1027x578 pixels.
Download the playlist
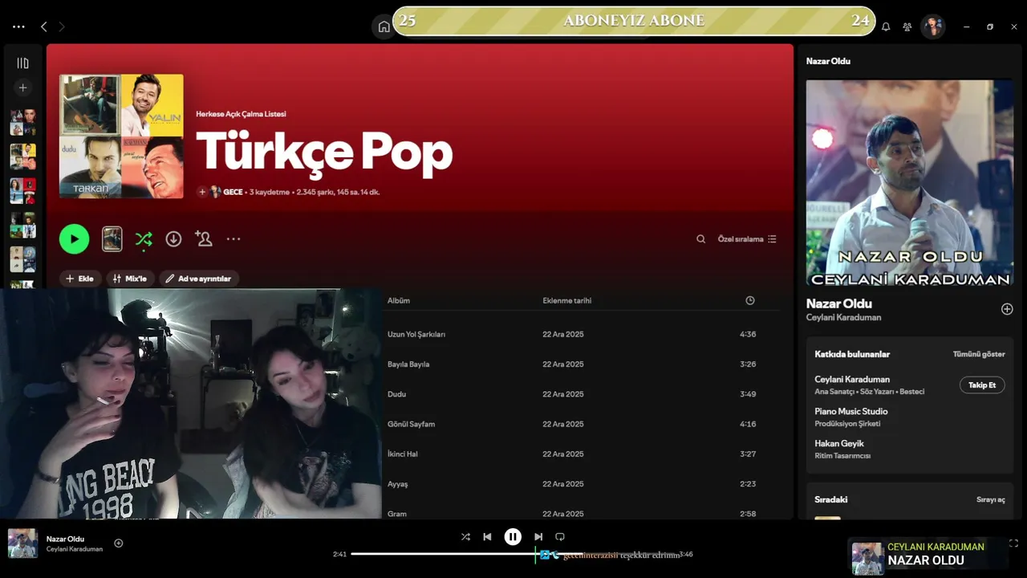[x=173, y=238]
